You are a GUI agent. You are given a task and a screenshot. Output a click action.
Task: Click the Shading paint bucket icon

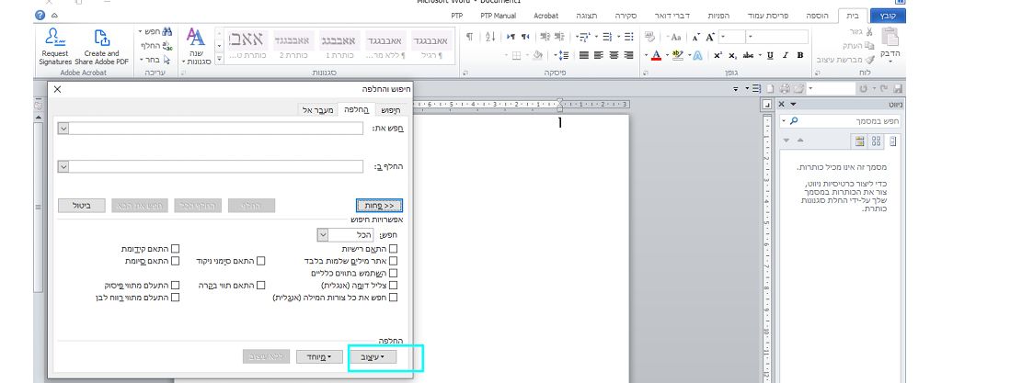[538, 55]
